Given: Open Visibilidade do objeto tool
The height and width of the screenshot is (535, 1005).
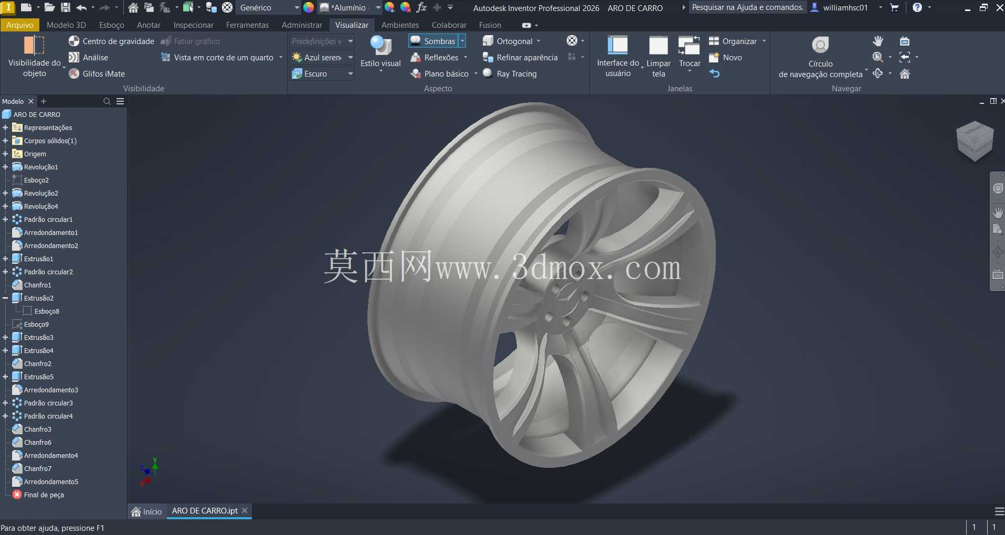Looking at the screenshot, I should click(x=35, y=57).
